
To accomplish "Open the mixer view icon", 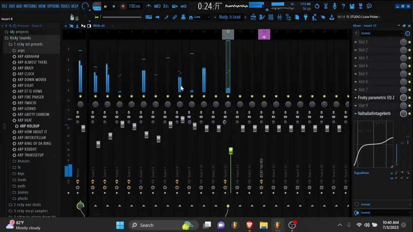I will coord(280,17).
